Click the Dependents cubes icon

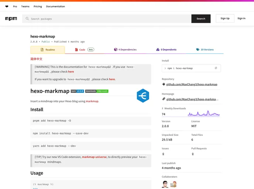pyautogui.click(x=158, y=49)
